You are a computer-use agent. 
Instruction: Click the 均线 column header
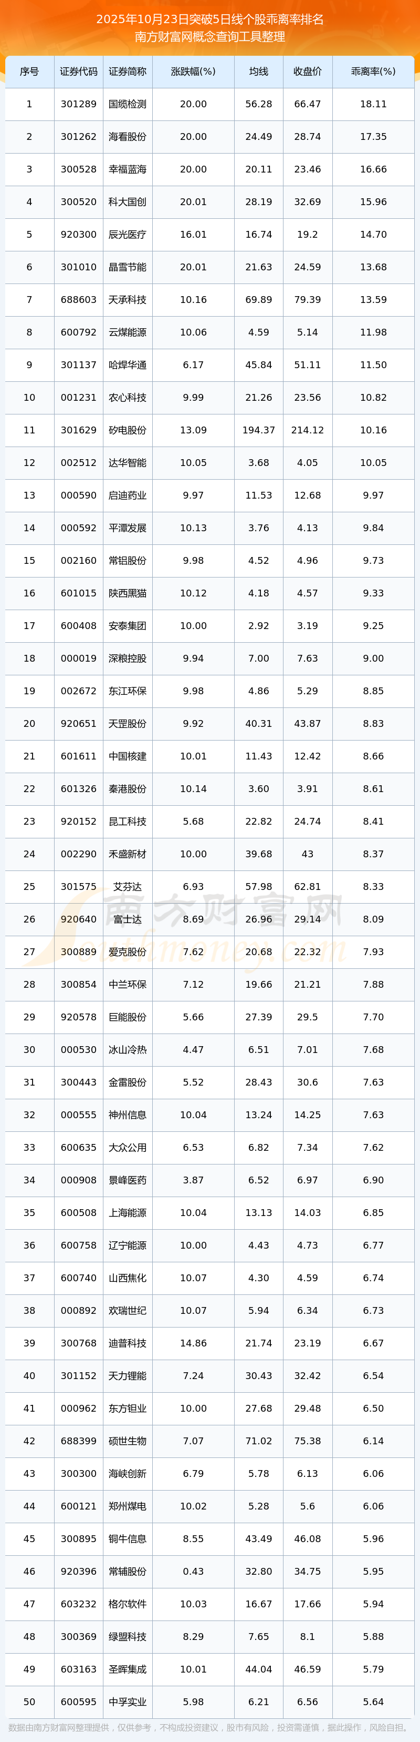(259, 72)
